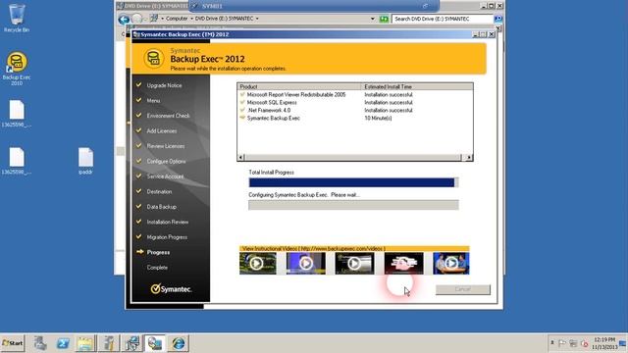The height and width of the screenshot is (353, 628).
Task: Click the green refresh button in Explorer address bar
Action: pos(384,19)
